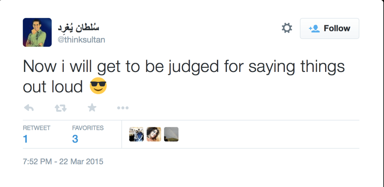The image size is (384, 187).
Task: Open the third favoriter's avatar
Action: [x=171, y=134]
